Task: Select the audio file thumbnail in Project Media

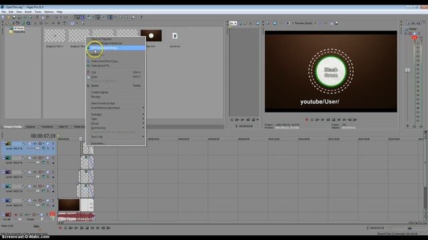Action: pyautogui.click(x=175, y=35)
